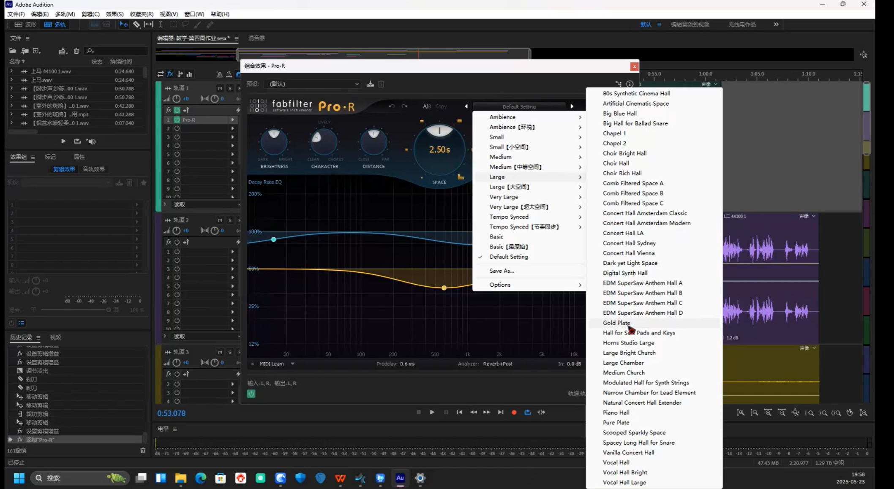The height and width of the screenshot is (489, 894).
Task: Click the trash icon in Files panel
Action: tap(76, 51)
